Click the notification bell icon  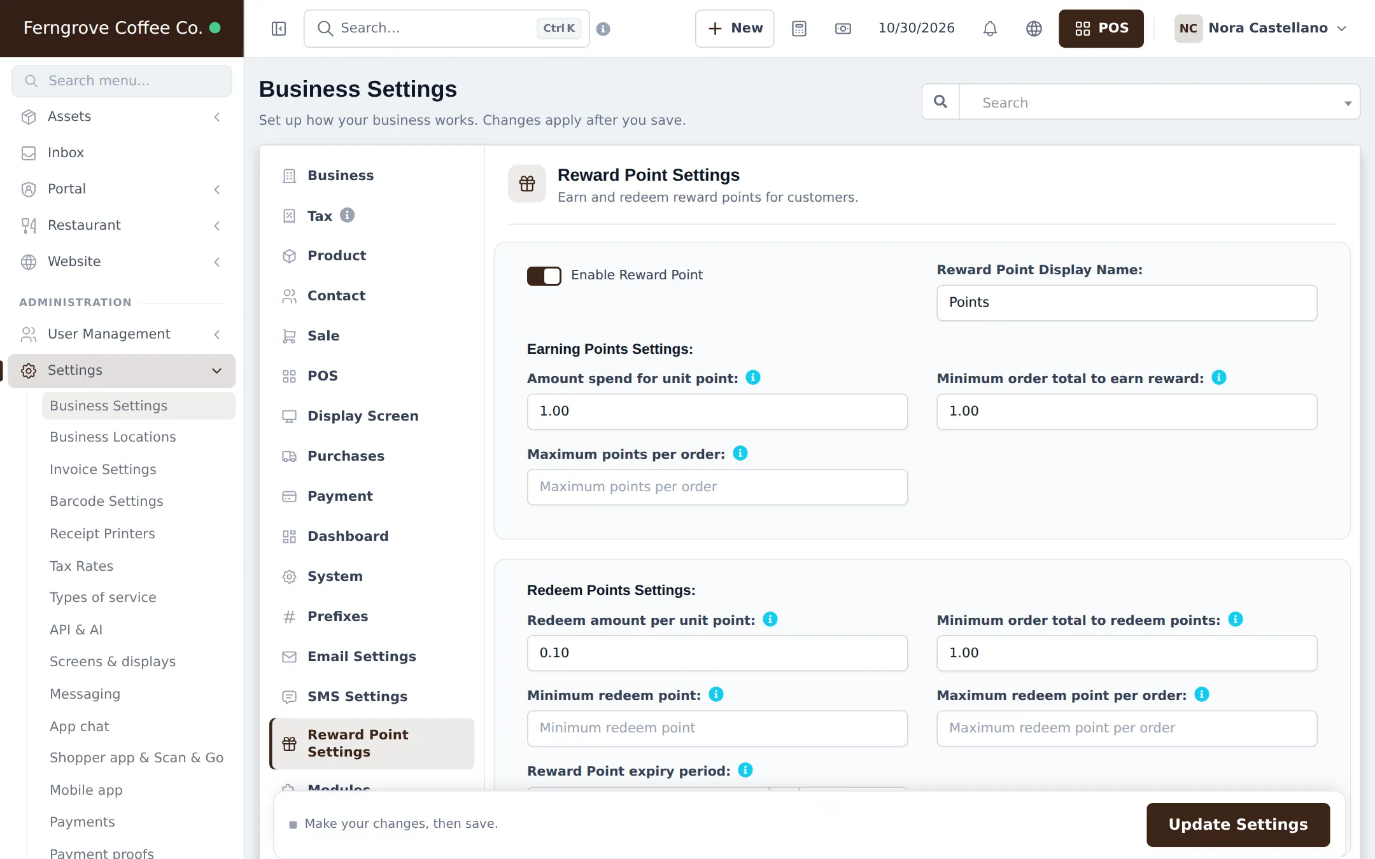[x=990, y=29]
